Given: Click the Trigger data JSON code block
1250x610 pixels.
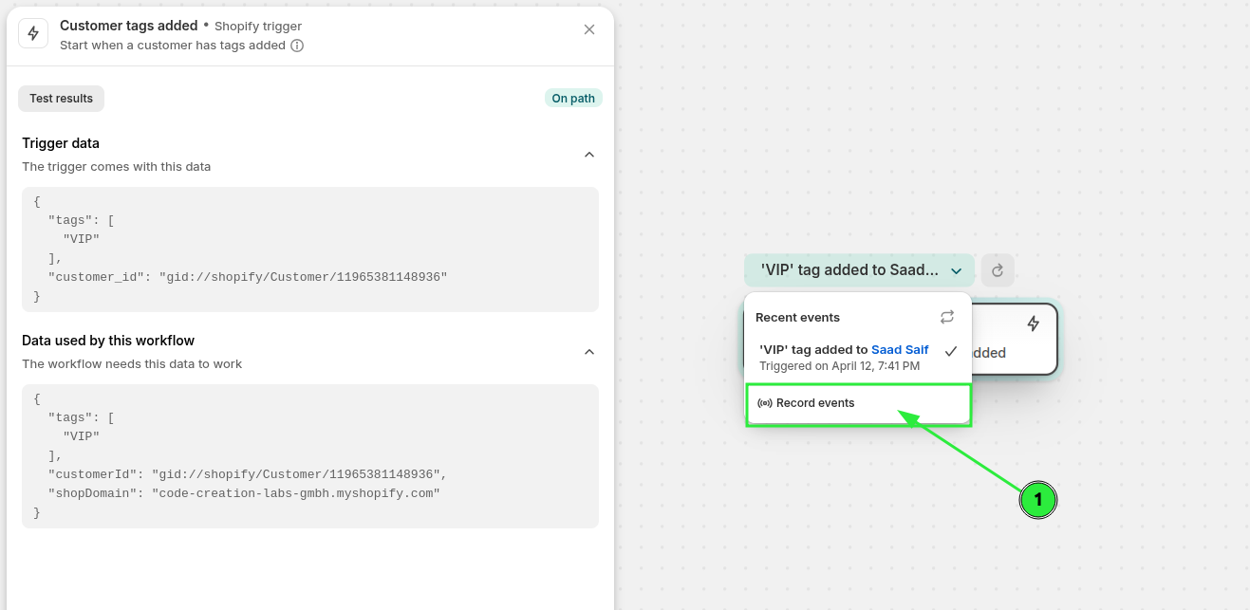Looking at the screenshot, I should click(x=310, y=250).
